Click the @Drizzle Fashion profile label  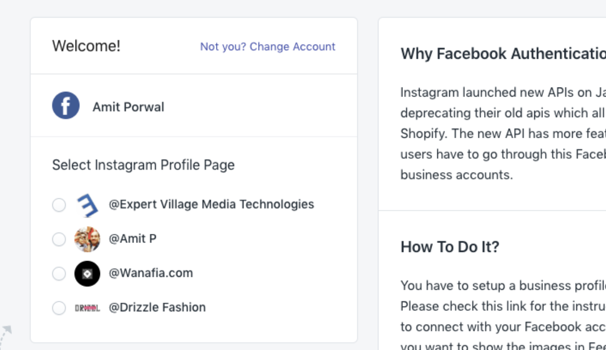(157, 307)
